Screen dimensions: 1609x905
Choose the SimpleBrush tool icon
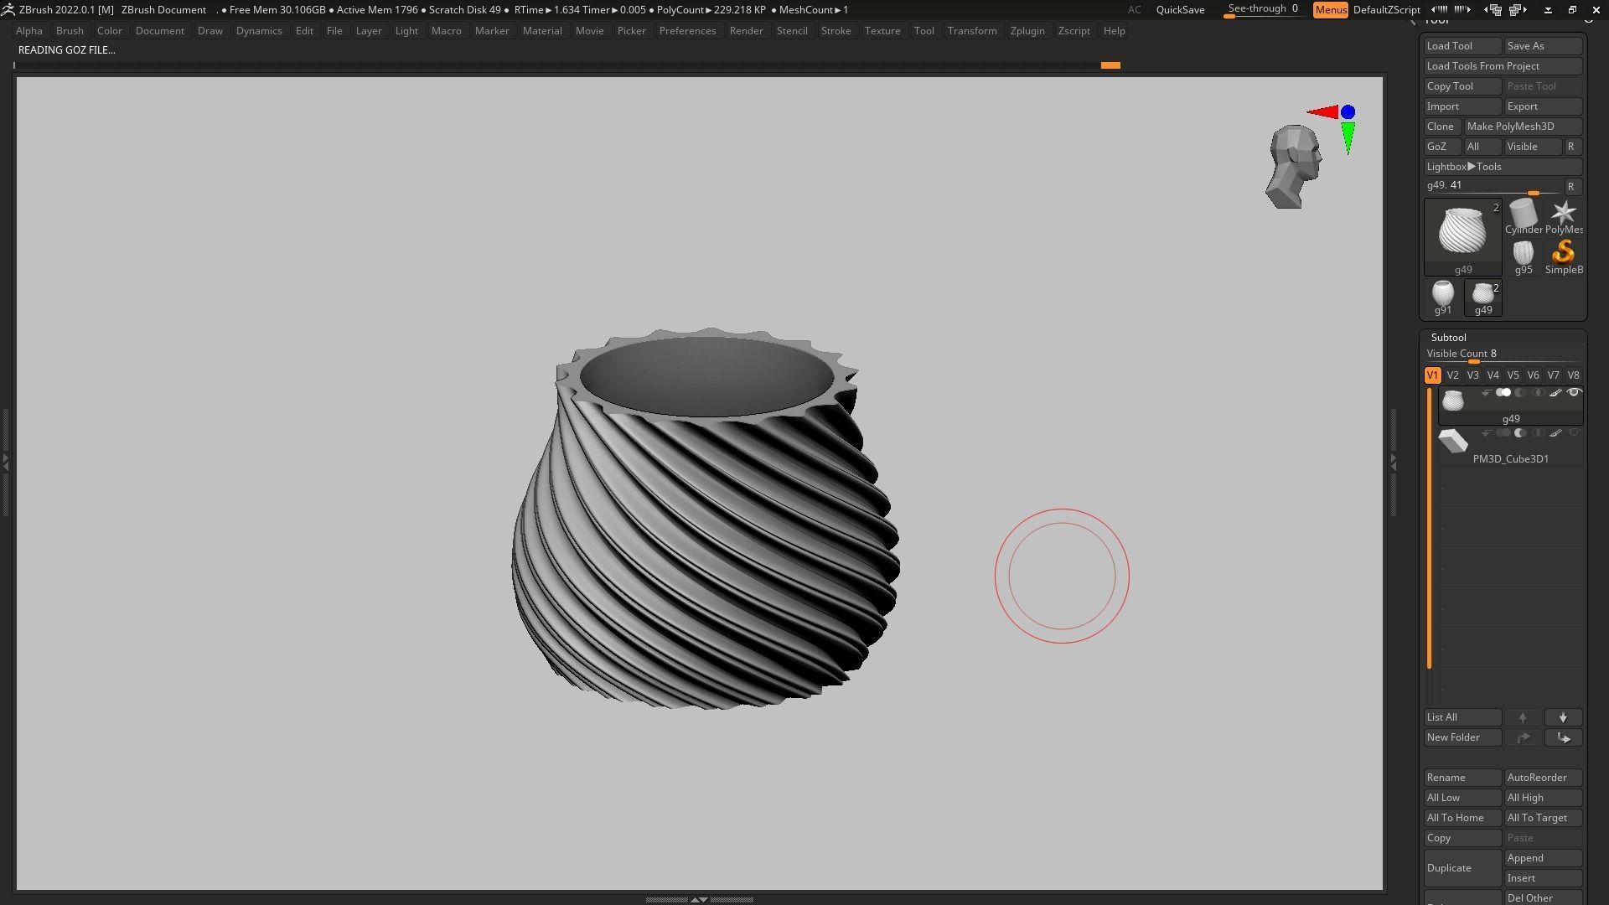(1564, 256)
